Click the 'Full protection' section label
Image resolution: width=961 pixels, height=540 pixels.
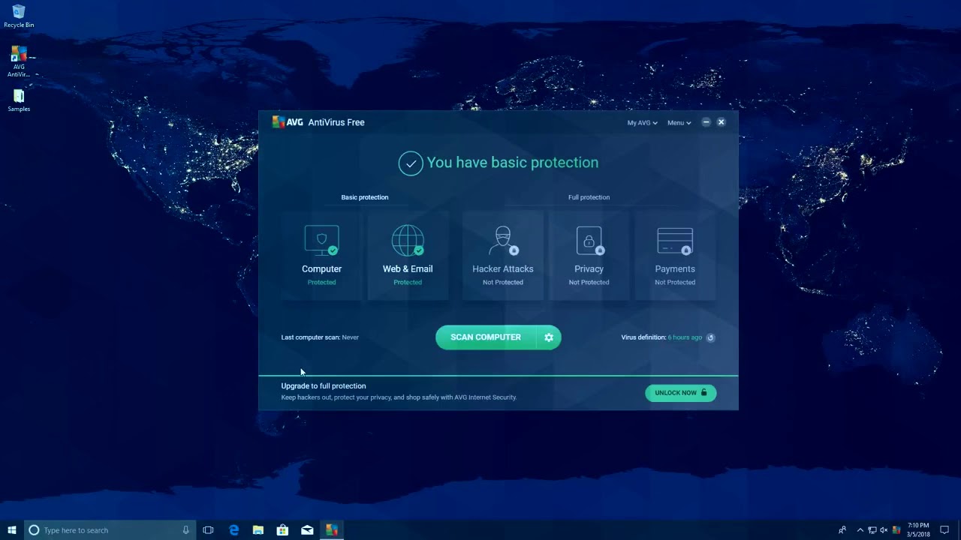[x=589, y=197]
